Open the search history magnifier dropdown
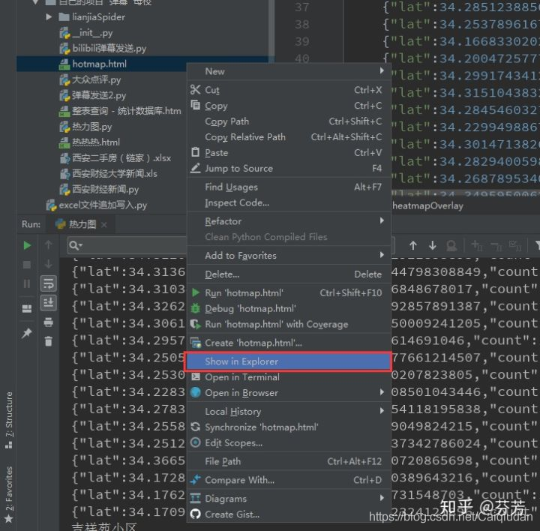Image resolution: width=540 pixels, height=531 pixels. click(x=76, y=245)
